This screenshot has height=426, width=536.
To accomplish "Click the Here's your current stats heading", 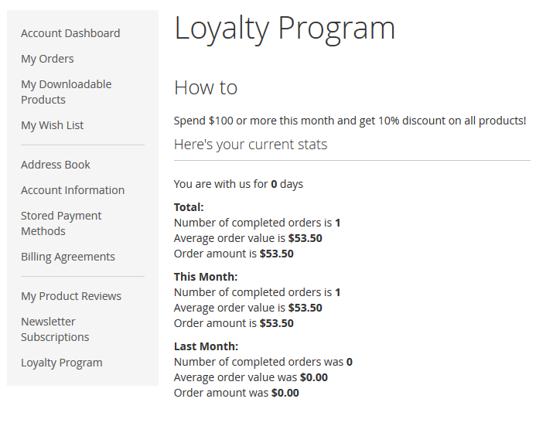I will 251,145.
